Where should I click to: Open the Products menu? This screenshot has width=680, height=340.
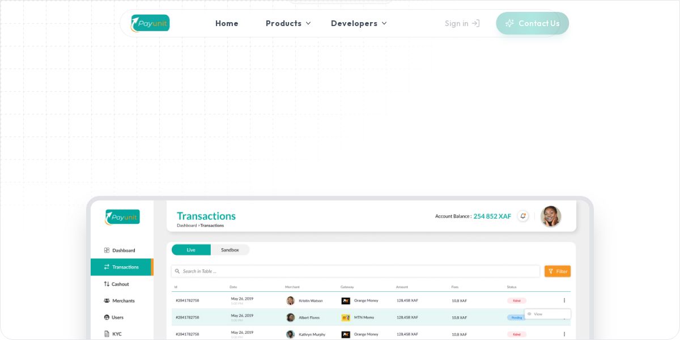(288, 23)
